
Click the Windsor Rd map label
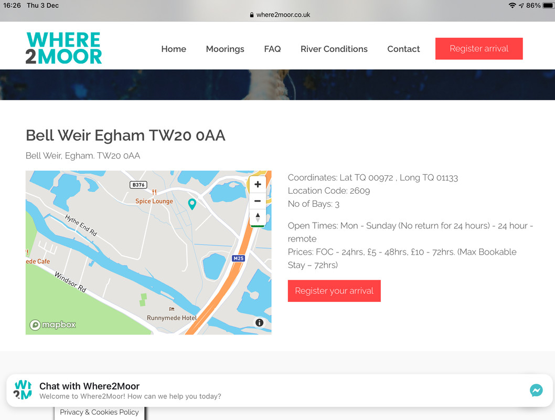(x=70, y=282)
